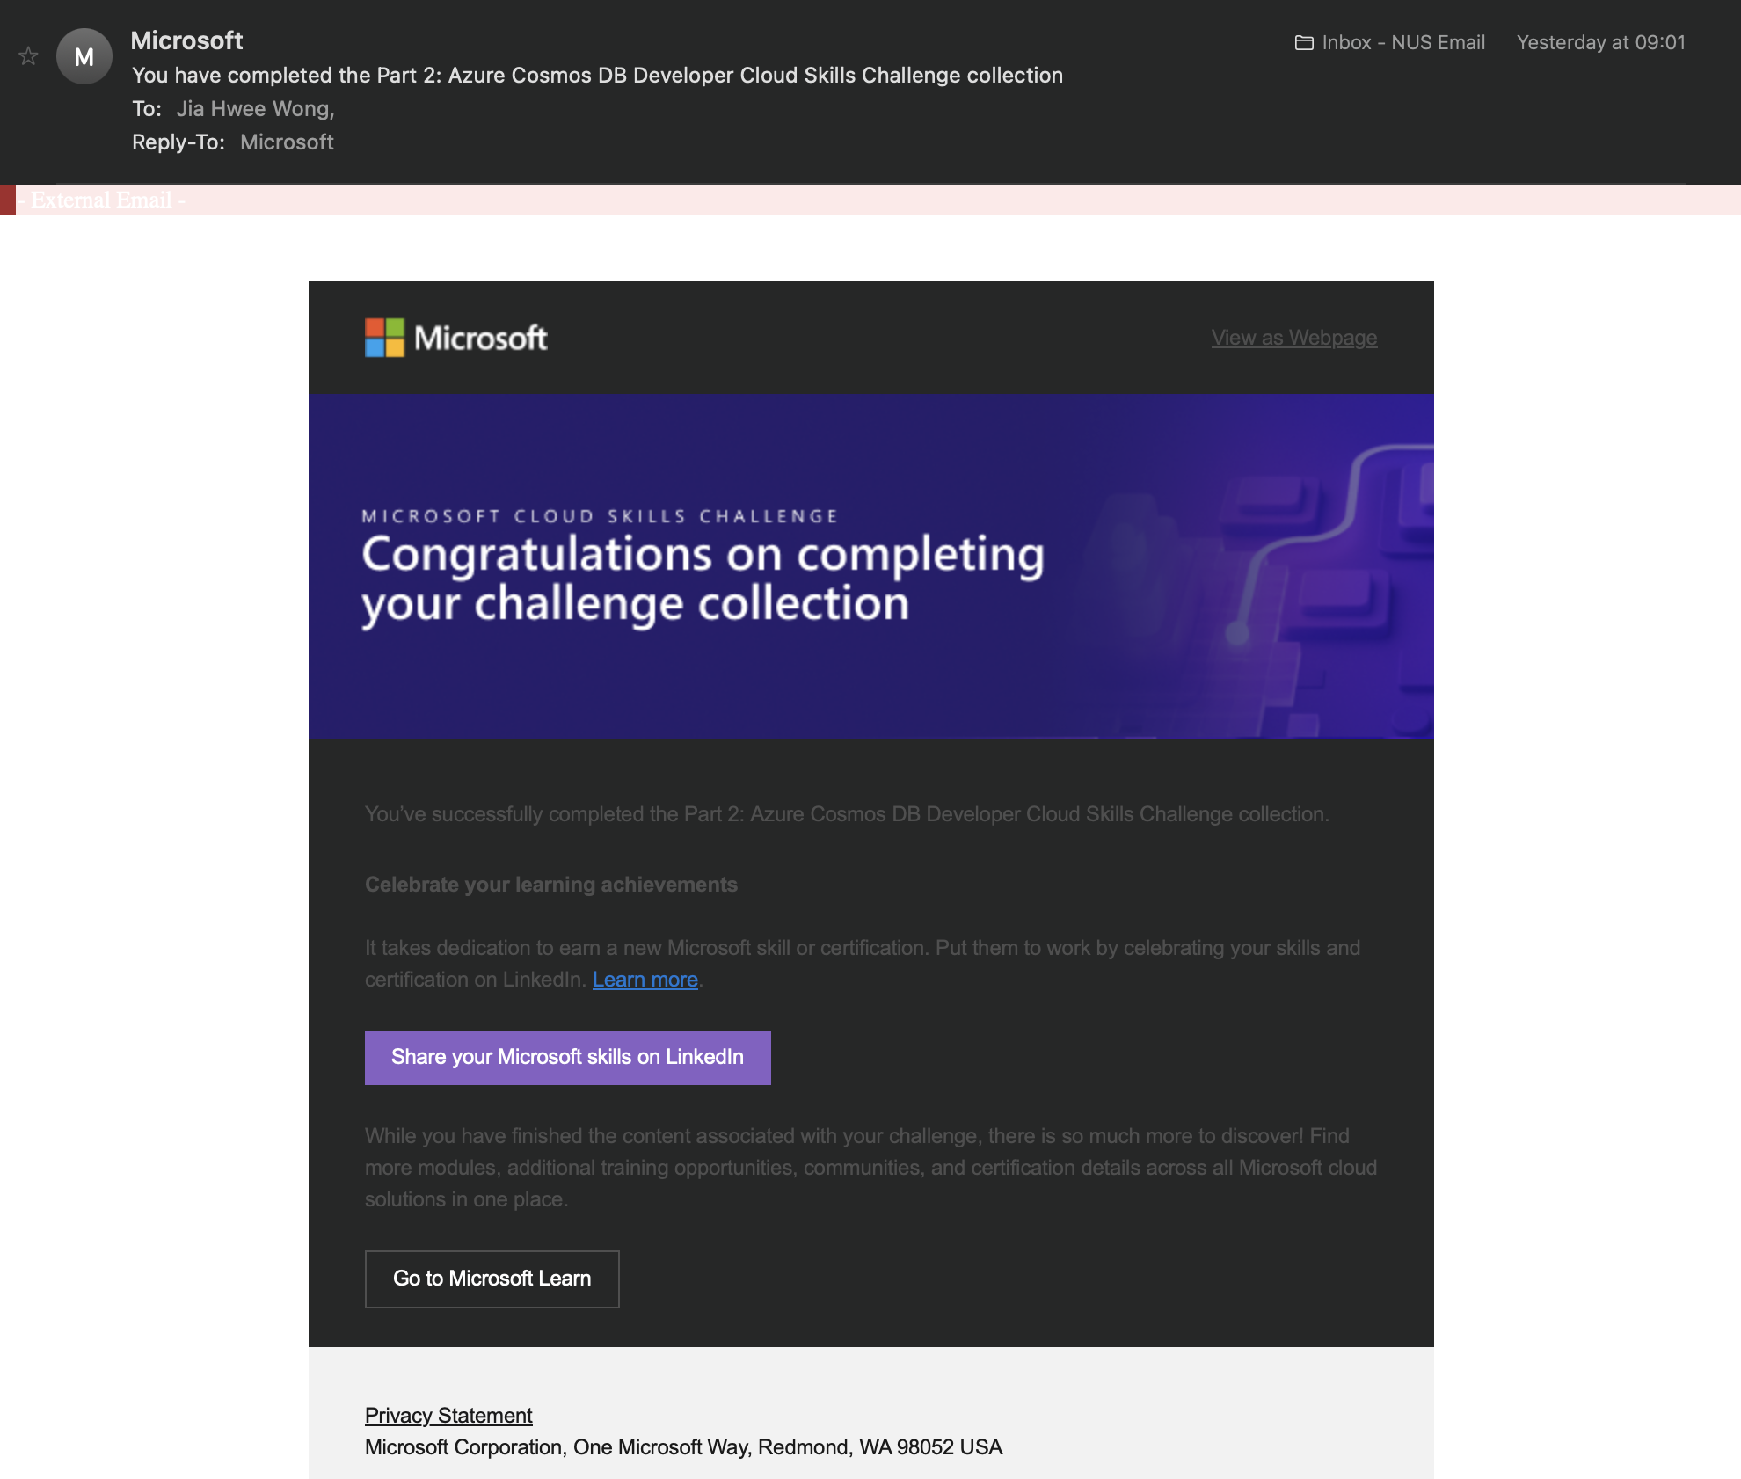Click the Microsoft sender name in header
Screen dimensions: 1741x1479
coord(186,40)
